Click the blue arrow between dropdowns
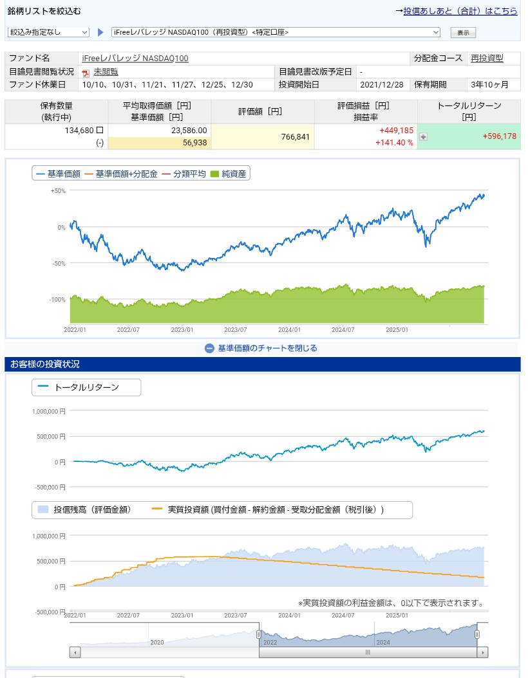 pyautogui.click(x=100, y=32)
